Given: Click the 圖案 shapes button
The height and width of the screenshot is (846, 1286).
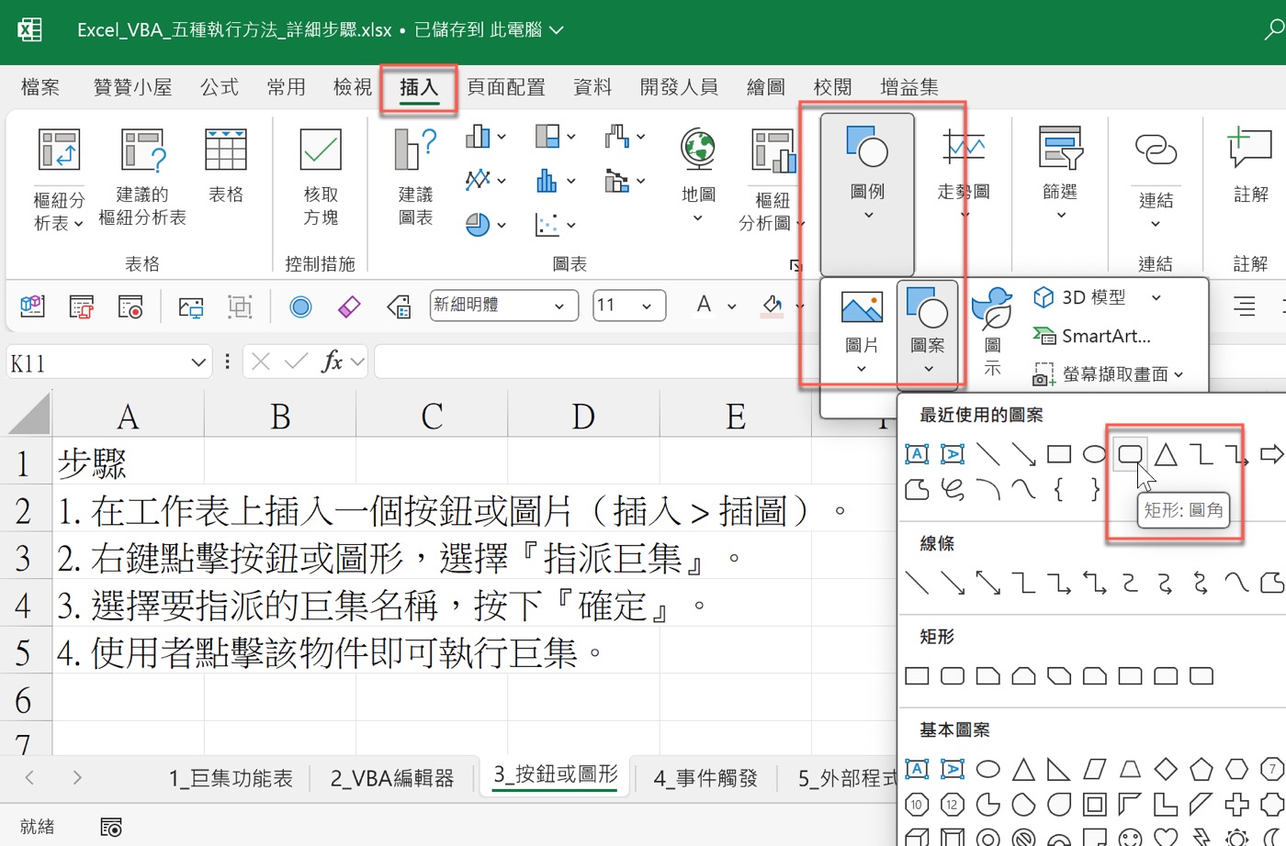Looking at the screenshot, I should [x=928, y=332].
